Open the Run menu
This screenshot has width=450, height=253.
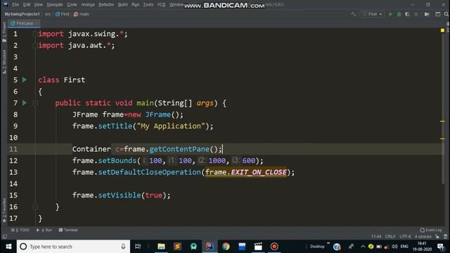tap(135, 5)
